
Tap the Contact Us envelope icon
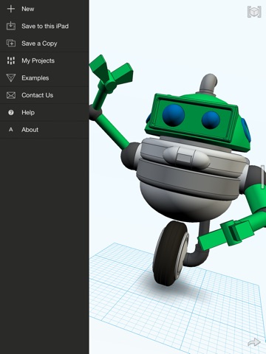pyautogui.click(x=11, y=95)
